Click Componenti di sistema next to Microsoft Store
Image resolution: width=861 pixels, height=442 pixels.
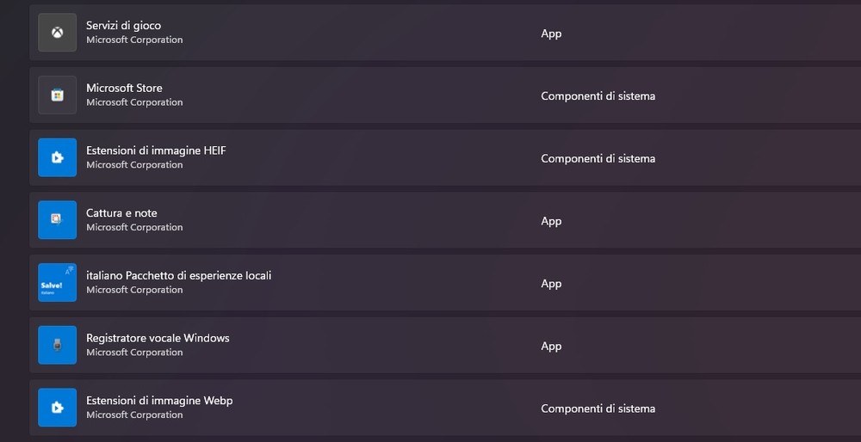(x=598, y=96)
